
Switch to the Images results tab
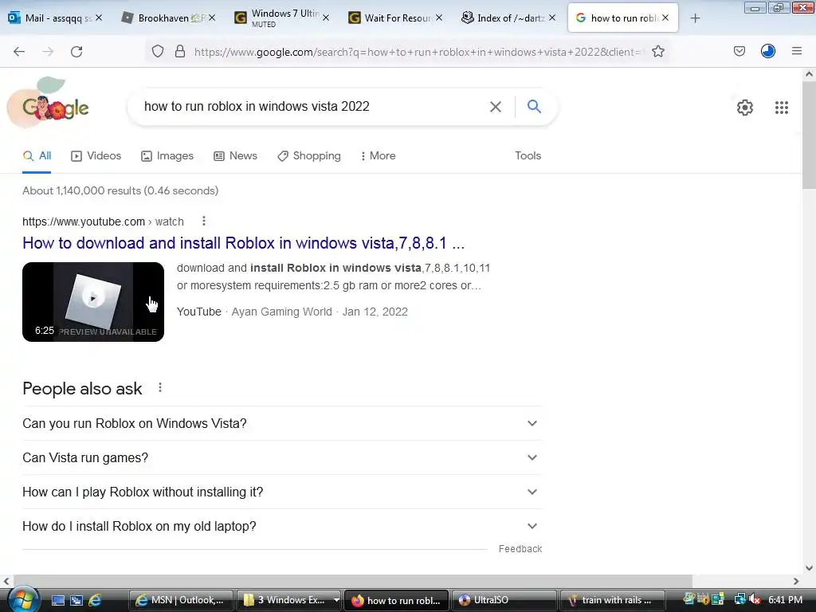pyautogui.click(x=167, y=155)
